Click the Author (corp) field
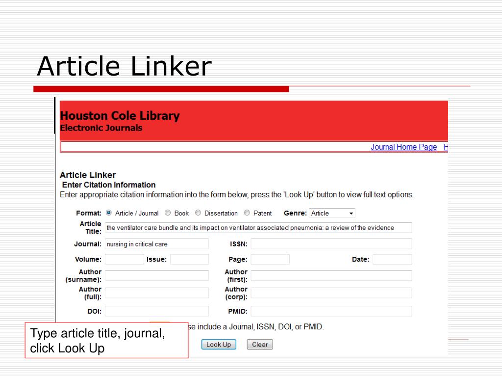The image size is (502, 377). pyautogui.click(x=331, y=293)
